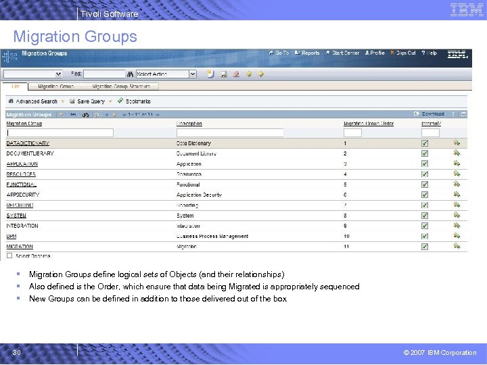
Task: Click the row action icon for APPLICATION
Action: [x=457, y=164]
